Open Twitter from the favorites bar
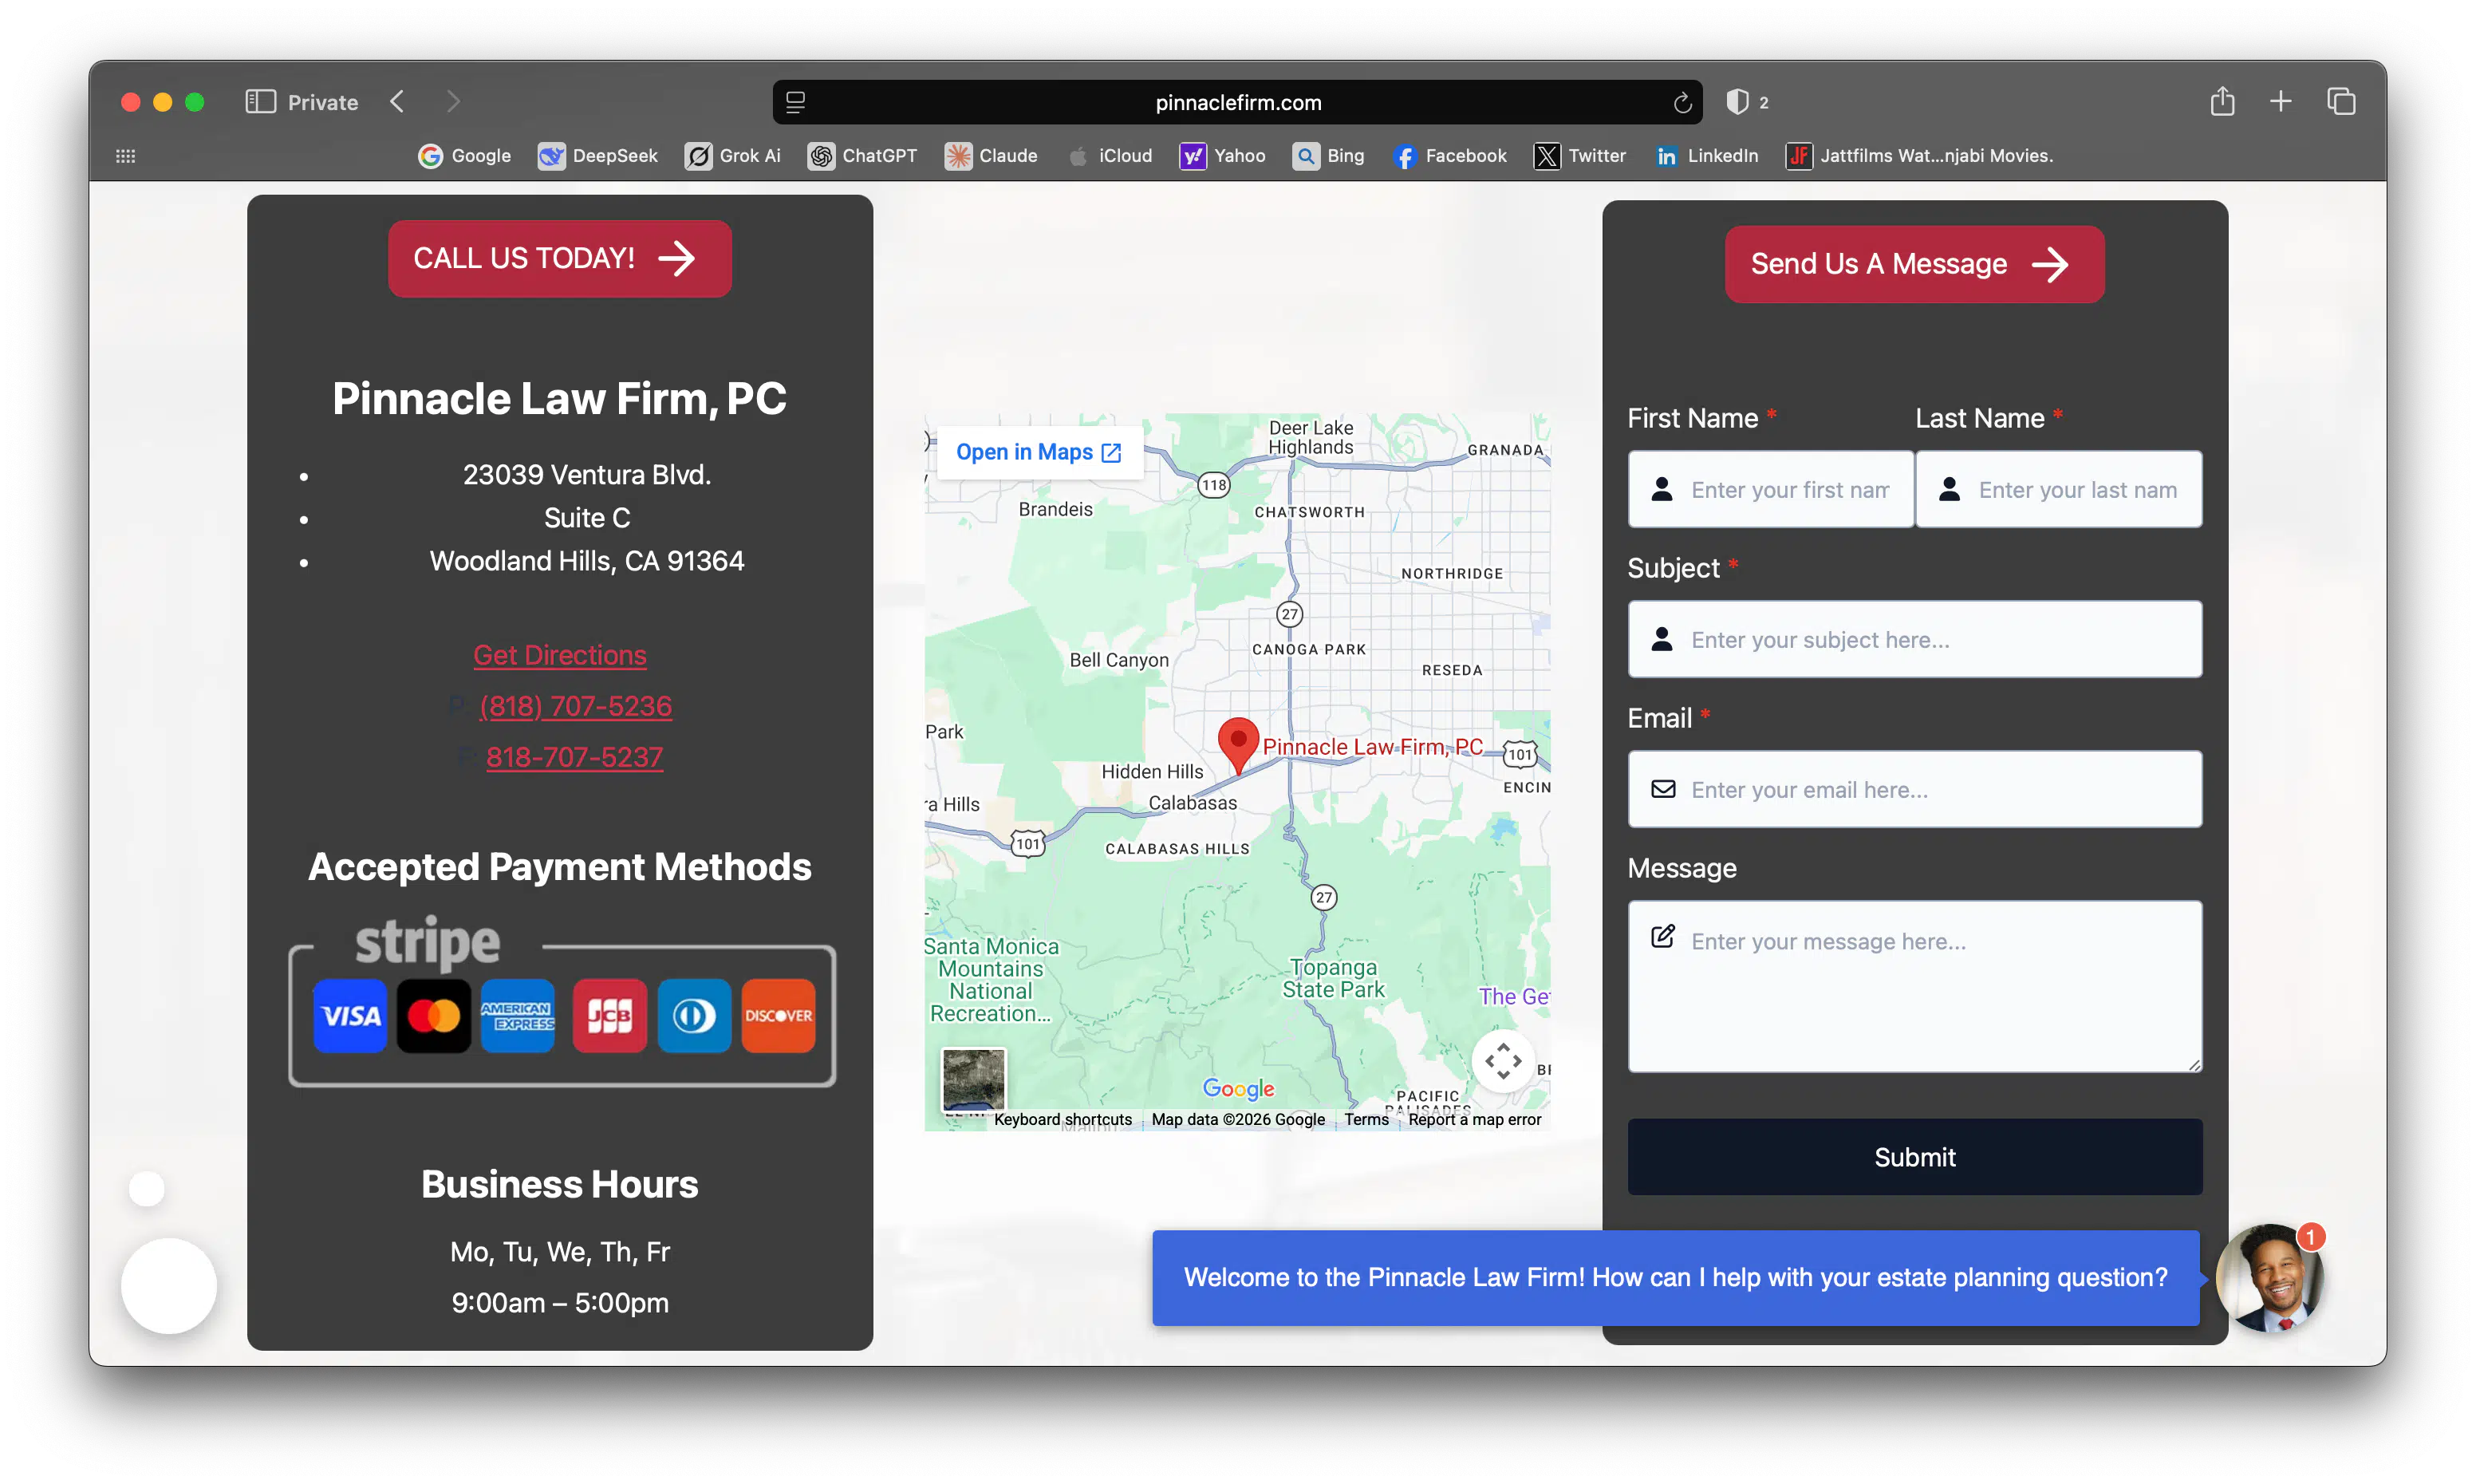 tap(1580, 156)
